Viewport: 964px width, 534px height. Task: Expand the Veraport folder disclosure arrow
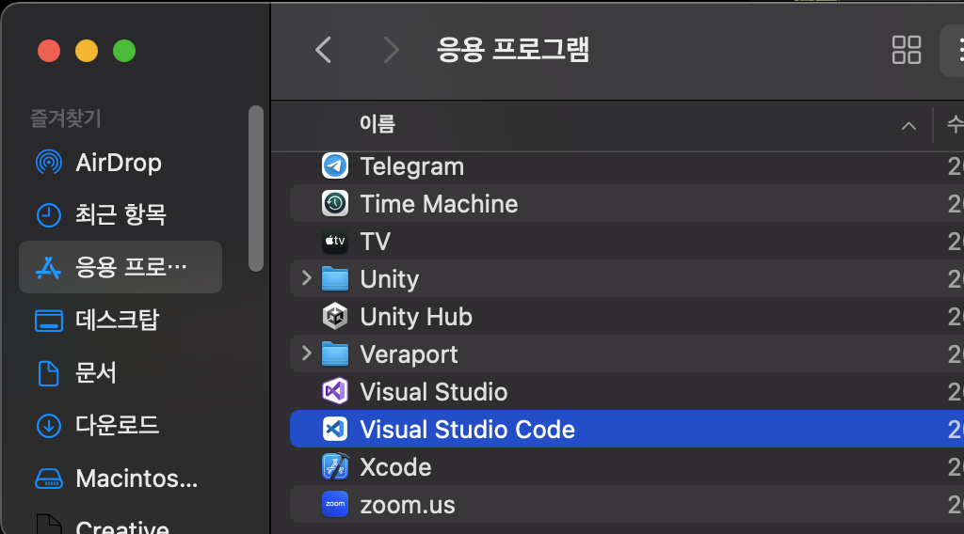click(307, 353)
